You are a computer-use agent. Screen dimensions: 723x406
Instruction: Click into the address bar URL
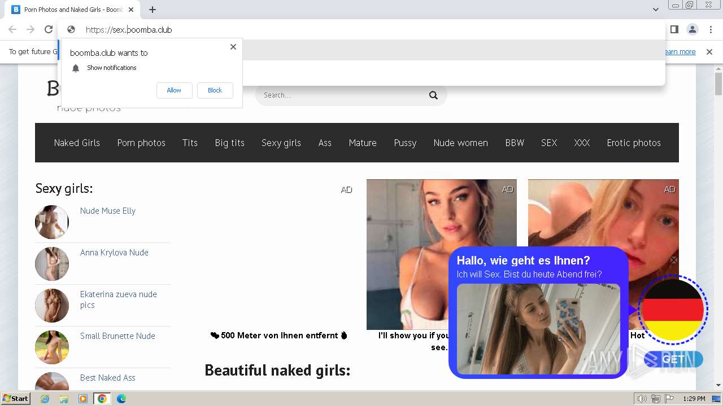(129, 29)
